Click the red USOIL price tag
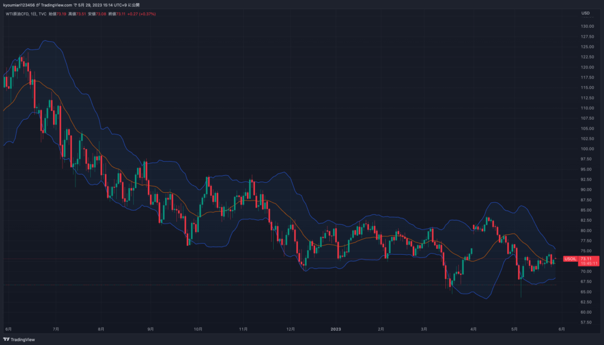The height and width of the screenshot is (345, 604). (x=570, y=259)
